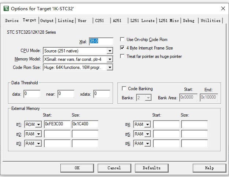Open the Code Rom Size dropdown

(110, 67)
